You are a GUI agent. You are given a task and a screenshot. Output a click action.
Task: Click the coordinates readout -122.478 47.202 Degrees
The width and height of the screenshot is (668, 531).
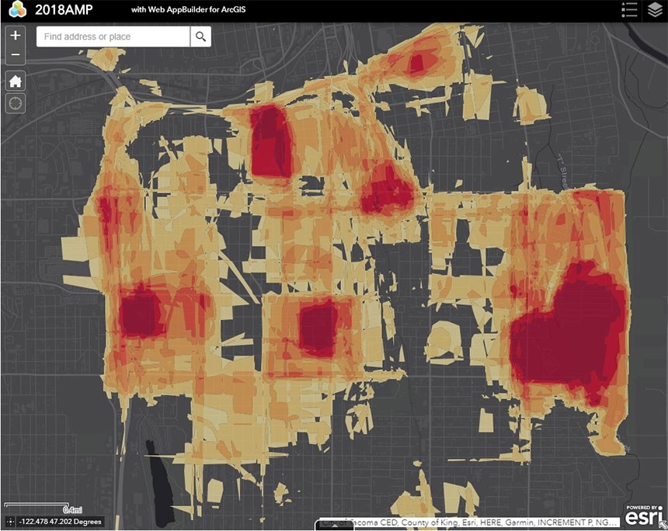point(61,522)
